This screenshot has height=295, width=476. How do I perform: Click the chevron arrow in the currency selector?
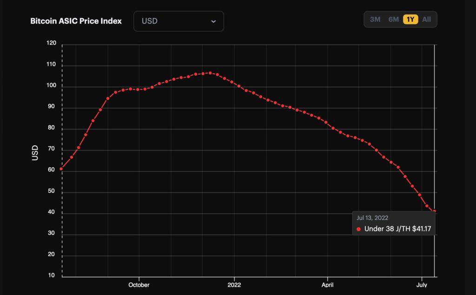[x=213, y=21]
